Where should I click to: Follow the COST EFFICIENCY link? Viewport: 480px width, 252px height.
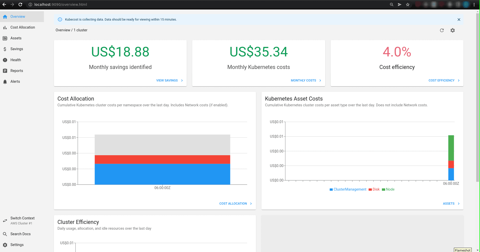[x=444, y=80]
